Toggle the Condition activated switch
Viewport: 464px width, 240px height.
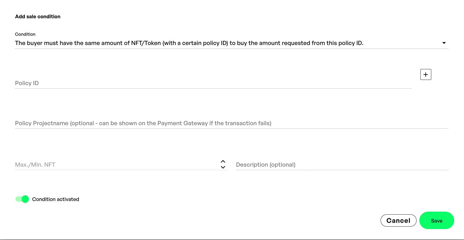[22, 199]
